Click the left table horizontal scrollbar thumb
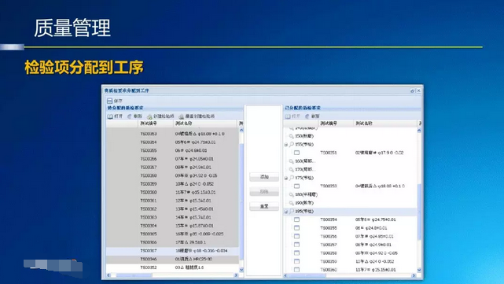The height and width of the screenshot is (284, 504). [134, 275]
